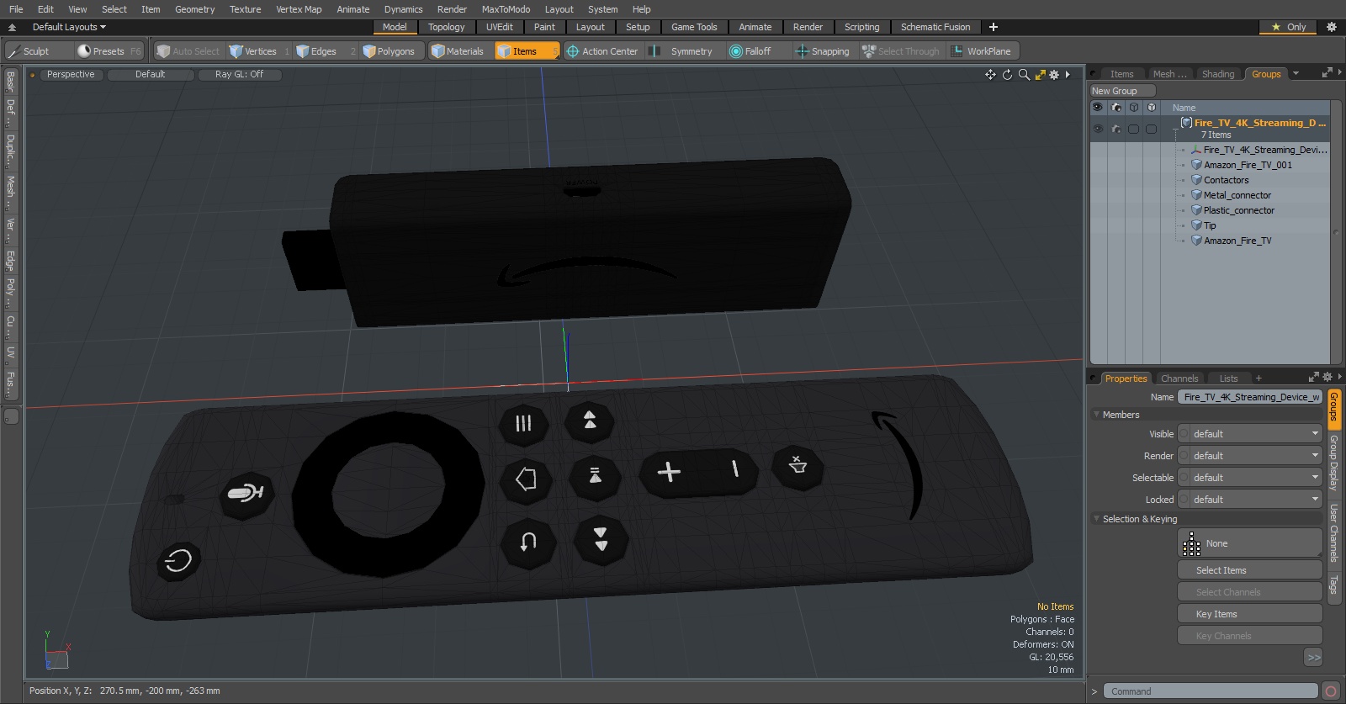
Task: Click the viewport maximize arrows icon
Action: click(1041, 75)
